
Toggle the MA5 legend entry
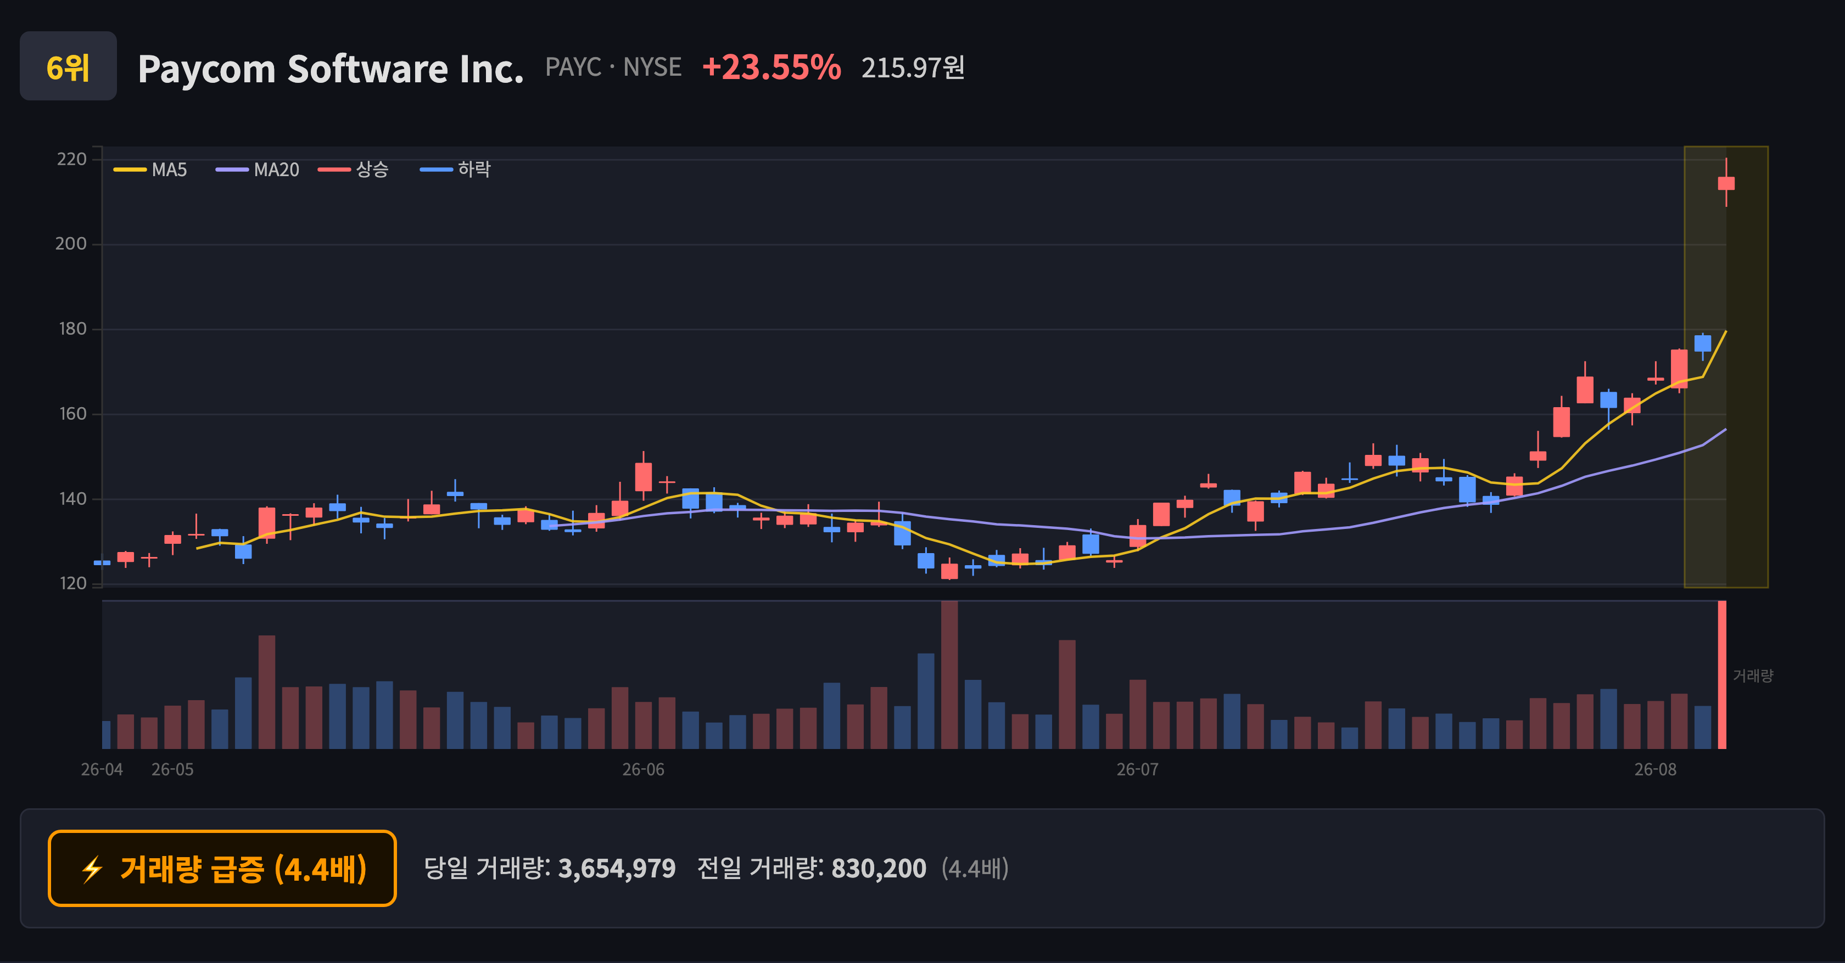[150, 170]
